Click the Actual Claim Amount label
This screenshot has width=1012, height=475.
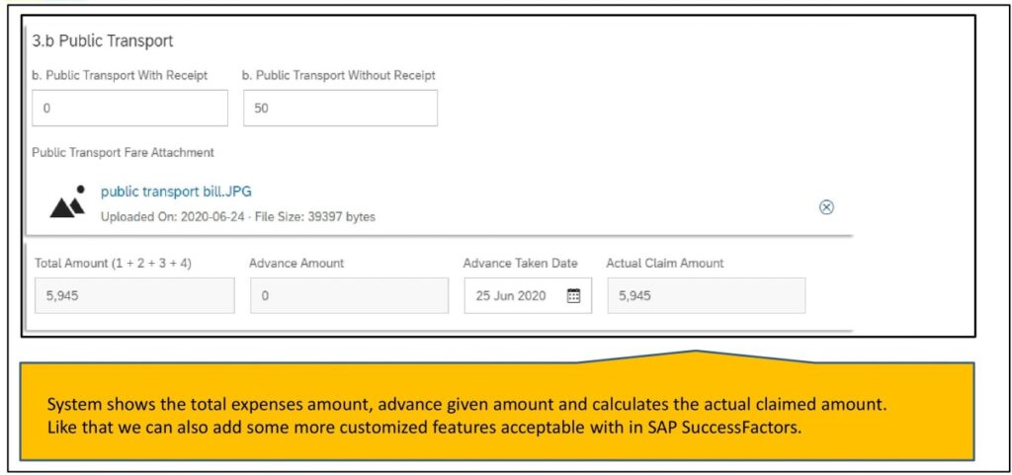coord(665,263)
